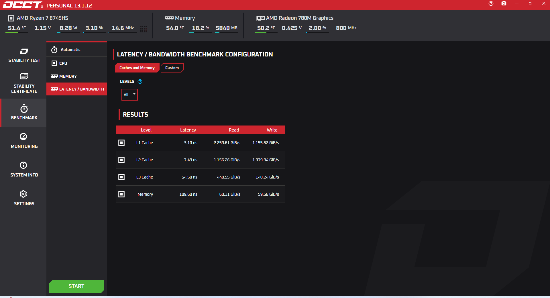The image size is (550, 298).
Task: Switch to the Caches and Memory tab
Action: pos(137,68)
